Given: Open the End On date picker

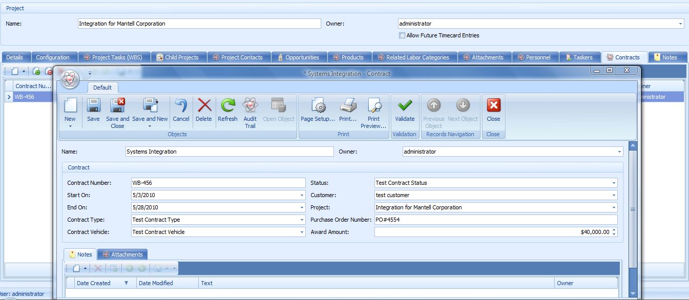Looking at the screenshot, I should pyautogui.click(x=302, y=207).
